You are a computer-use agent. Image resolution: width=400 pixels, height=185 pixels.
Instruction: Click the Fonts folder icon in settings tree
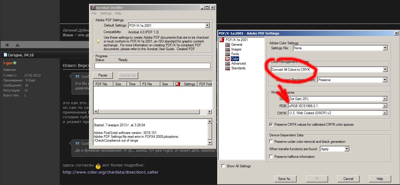(227, 54)
